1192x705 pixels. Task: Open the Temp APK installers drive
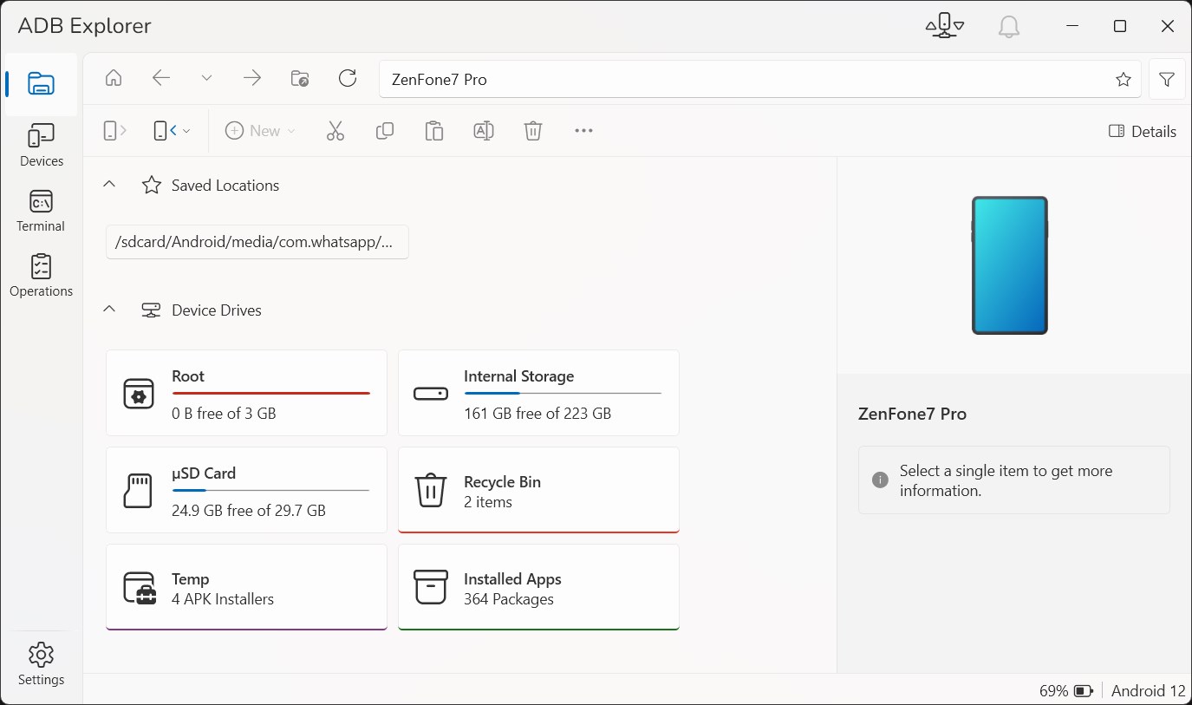246,587
